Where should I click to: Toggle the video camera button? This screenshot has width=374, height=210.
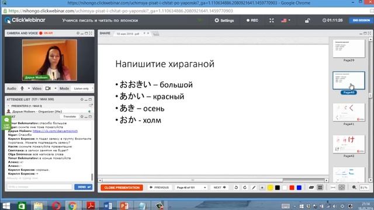pyautogui.click(x=48, y=88)
